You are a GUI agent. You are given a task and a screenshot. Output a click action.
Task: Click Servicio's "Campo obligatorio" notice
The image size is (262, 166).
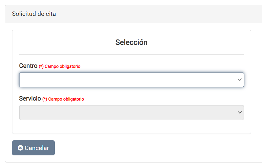point(66,99)
